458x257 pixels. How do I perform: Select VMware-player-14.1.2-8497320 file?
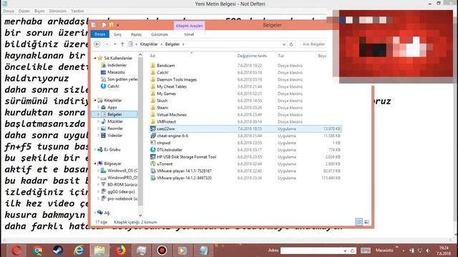pos(184,178)
